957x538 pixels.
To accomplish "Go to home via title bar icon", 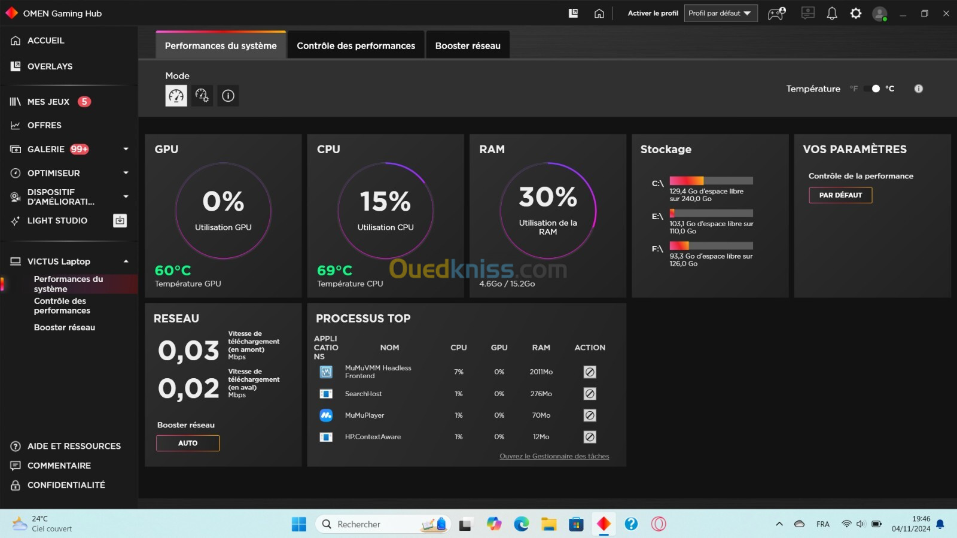I will click(x=599, y=13).
